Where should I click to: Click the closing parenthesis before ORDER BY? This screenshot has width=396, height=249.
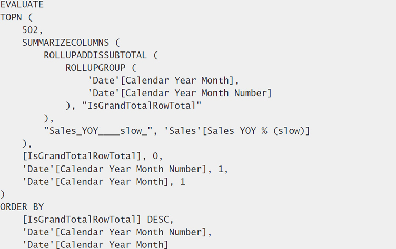[x=2, y=194]
